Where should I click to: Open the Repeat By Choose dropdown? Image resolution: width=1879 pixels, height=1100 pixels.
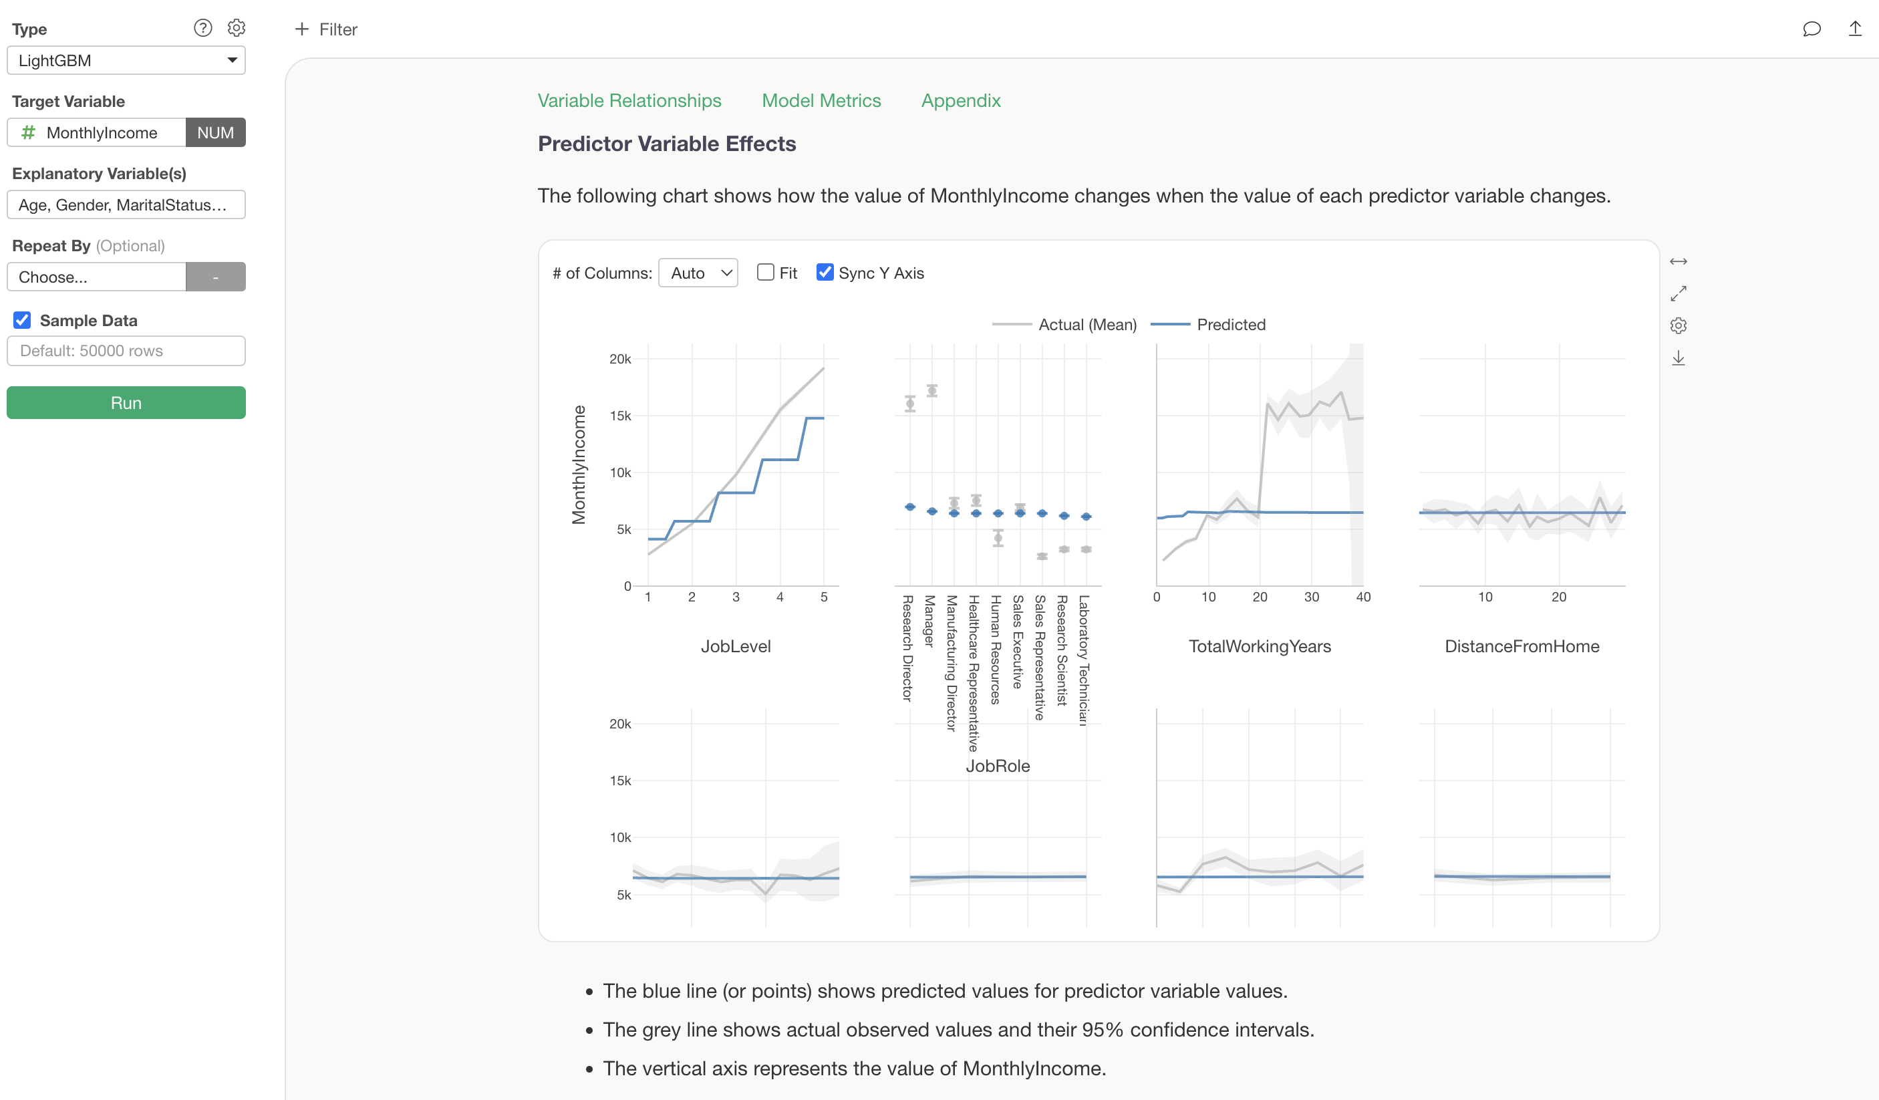click(x=97, y=277)
